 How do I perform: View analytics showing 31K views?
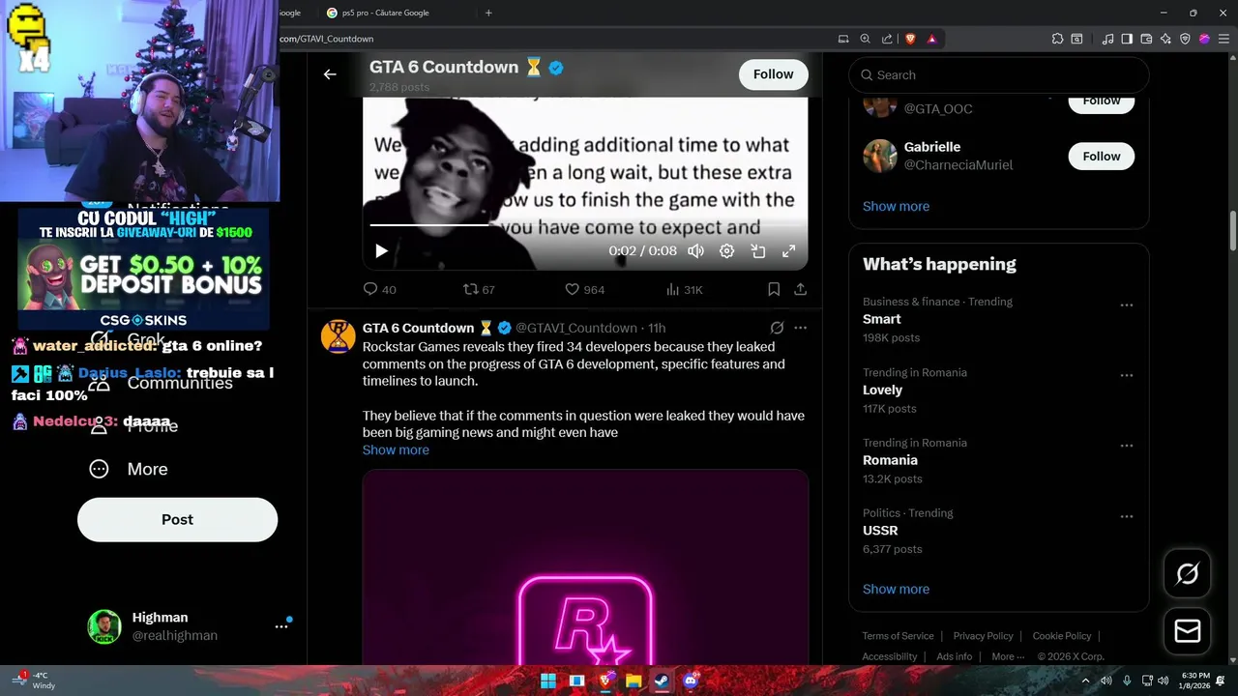(685, 289)
